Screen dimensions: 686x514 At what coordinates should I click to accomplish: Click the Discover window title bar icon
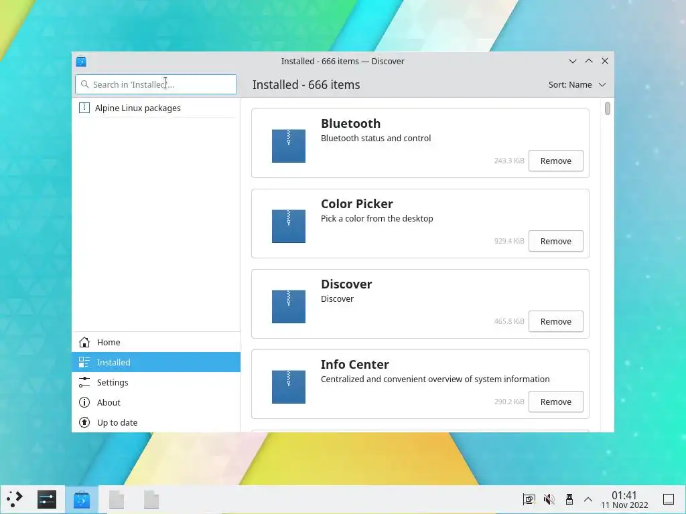point(81,62)
